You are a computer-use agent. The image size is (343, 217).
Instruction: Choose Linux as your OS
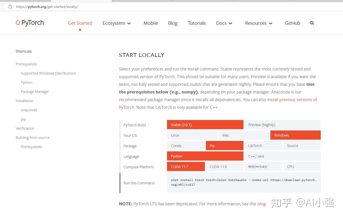[x=192, y=135]
